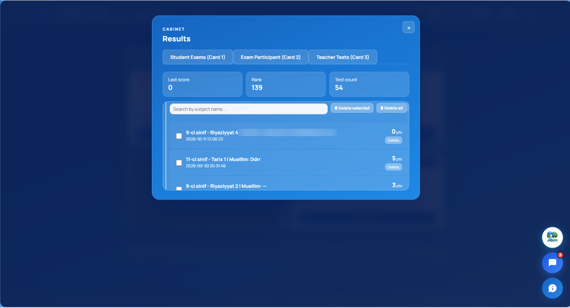Click the Results heading
This screenshot has height=308, width=570.
(176, 39)
